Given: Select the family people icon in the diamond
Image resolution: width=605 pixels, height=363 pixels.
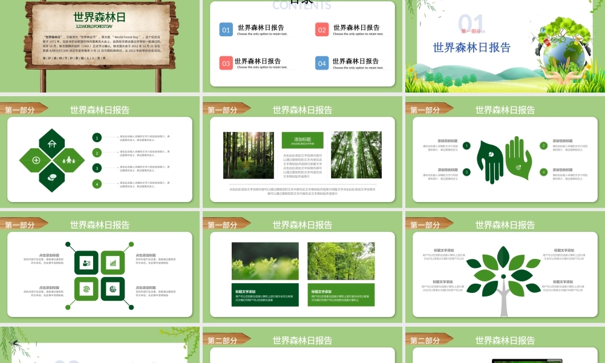Looking at the screenshot, I should (68, 160).
